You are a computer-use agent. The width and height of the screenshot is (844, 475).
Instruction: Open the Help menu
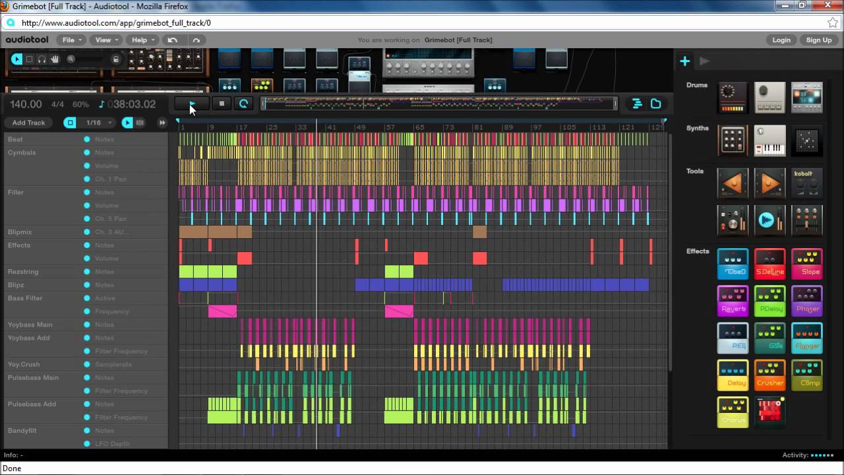(x=142, y=40)
